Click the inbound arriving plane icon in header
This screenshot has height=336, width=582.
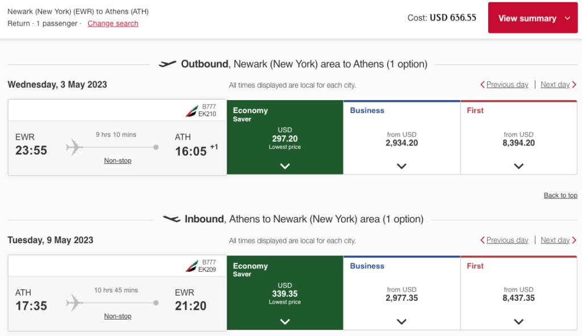(172, 219)
